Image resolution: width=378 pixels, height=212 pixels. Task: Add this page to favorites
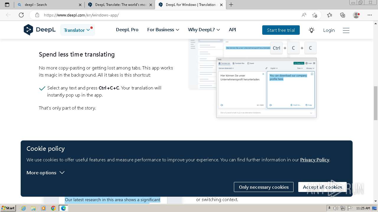(315, 15)
